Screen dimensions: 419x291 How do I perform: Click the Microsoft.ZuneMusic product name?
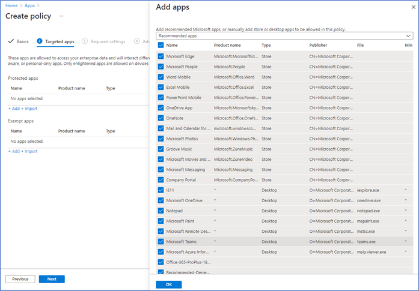tap(233, 149)
